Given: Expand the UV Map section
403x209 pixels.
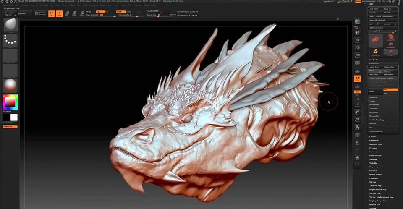Looking at the screenshot, I should click(373, 182).
